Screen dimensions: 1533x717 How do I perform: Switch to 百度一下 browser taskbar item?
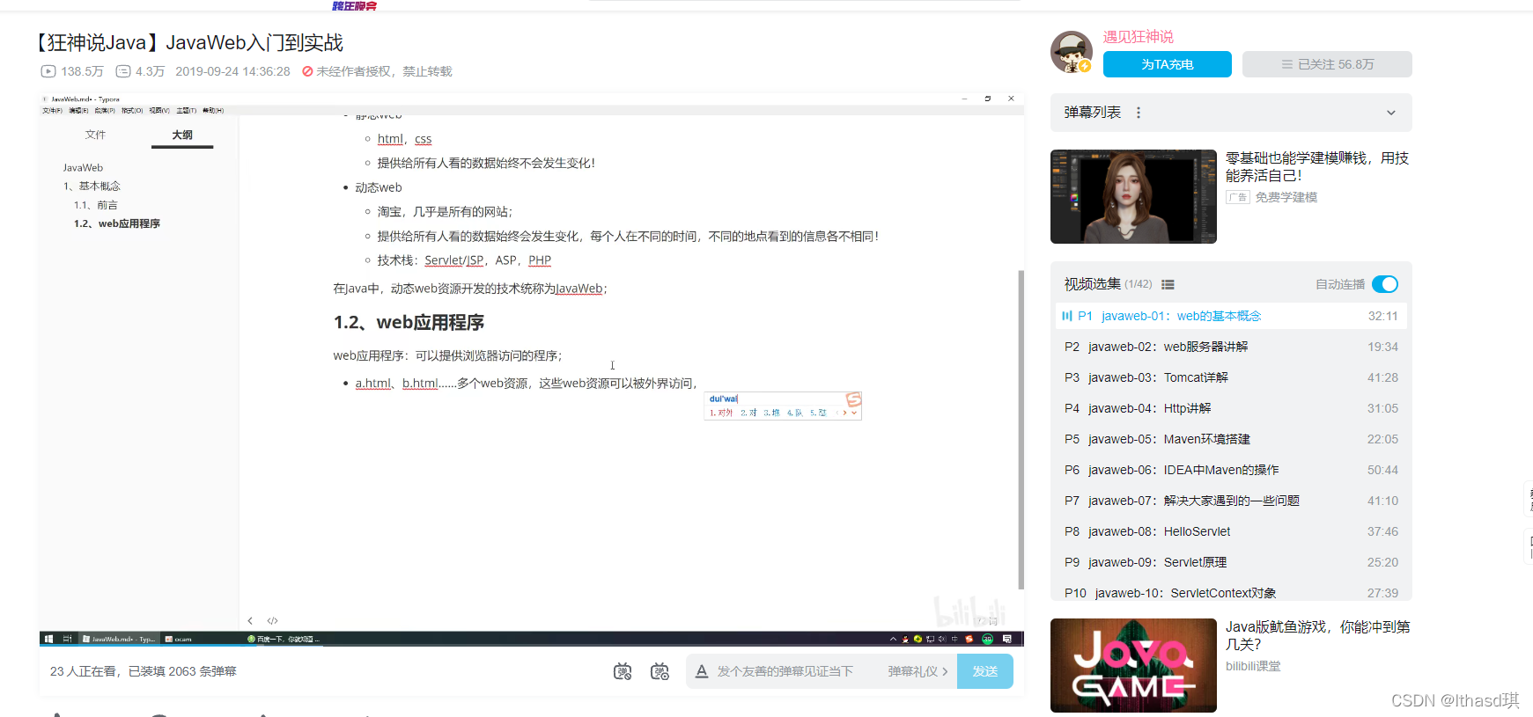click(x=284, y=639)
